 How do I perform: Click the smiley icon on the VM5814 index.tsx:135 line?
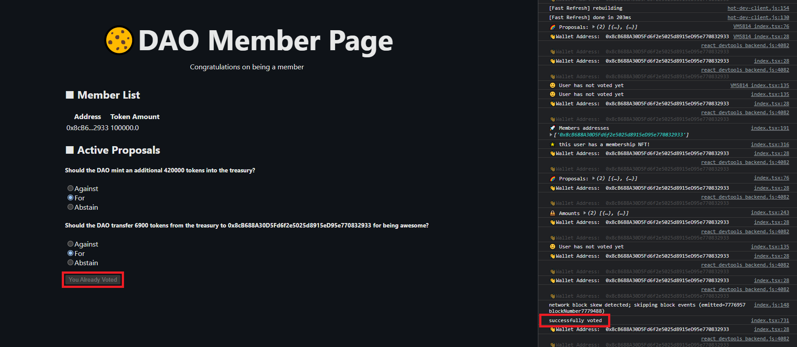(x=553, y=85)
